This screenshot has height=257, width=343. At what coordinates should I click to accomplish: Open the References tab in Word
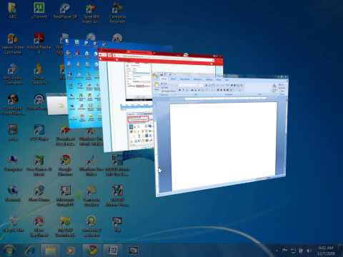tap(198, 79)
